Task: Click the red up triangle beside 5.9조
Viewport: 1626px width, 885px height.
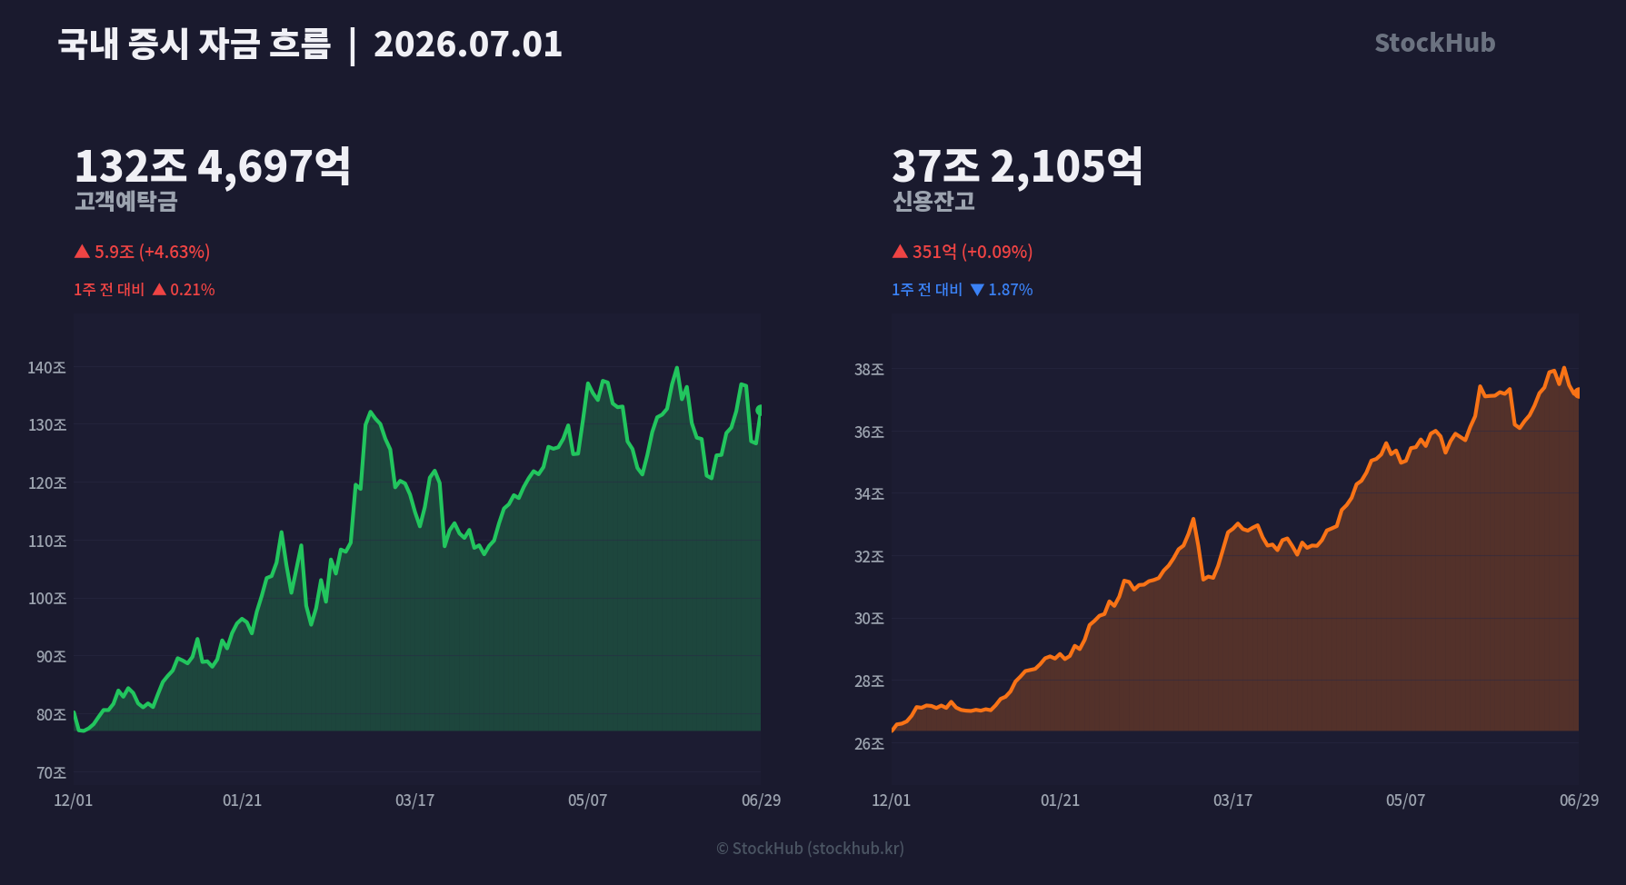Action: 82,251
